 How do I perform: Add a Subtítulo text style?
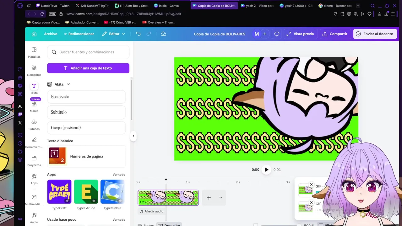[86, 112]
